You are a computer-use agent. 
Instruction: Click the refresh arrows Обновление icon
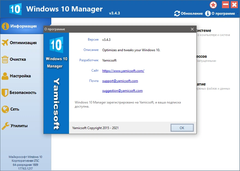pyautogui.click(x=177, y=13)
